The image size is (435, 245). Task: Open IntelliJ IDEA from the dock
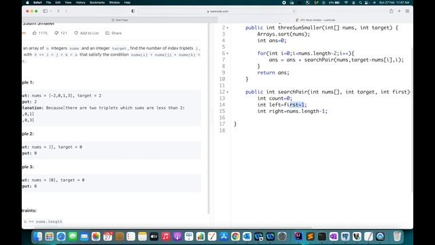click(x=298, y=236)
